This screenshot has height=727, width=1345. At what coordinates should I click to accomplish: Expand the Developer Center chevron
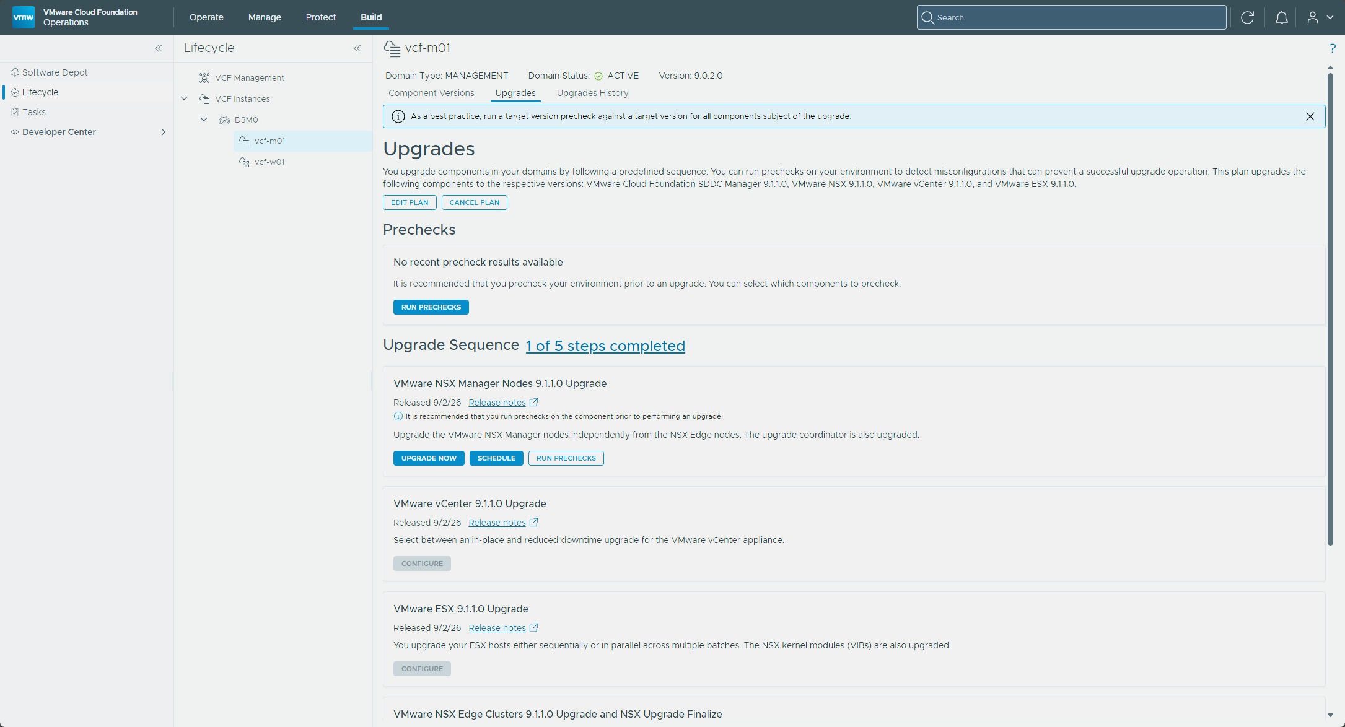tap(163, 132)
